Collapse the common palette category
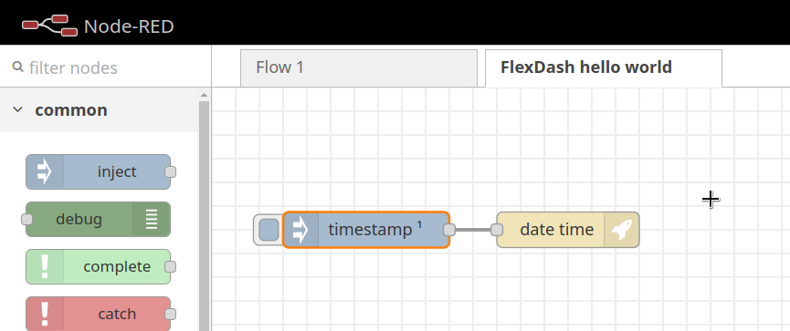The height and width of the screenshot is (331, 790). (17, 109)
